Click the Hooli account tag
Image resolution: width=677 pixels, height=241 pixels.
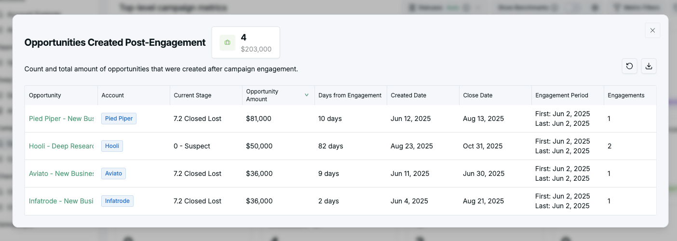point(112,146)
